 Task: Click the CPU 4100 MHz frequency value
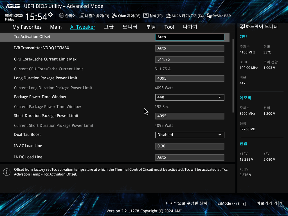(x=247, y=52)
